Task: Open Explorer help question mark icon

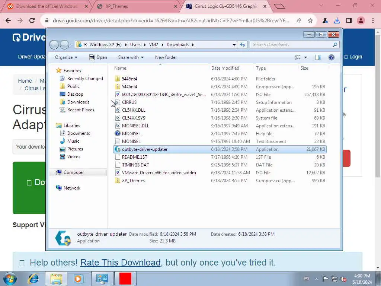Action: pos(331,57)
